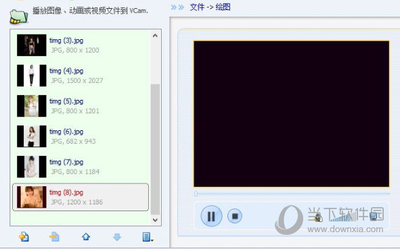The width and height of the screenshot is (400, 249).
Task: Click file name timg (6).jpg
Action: click(x=66, y=132)
